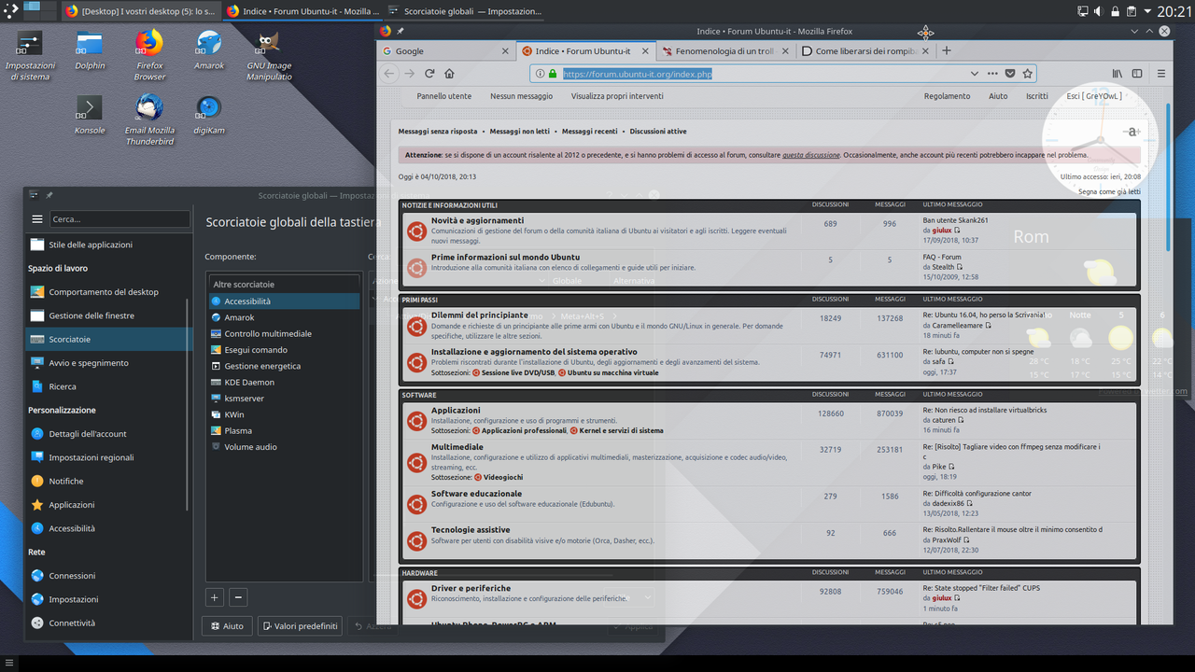Screen dimensions: 1195x672
Task: Open Dilemmi del principiante forum
Action: [x=479, y=315]
